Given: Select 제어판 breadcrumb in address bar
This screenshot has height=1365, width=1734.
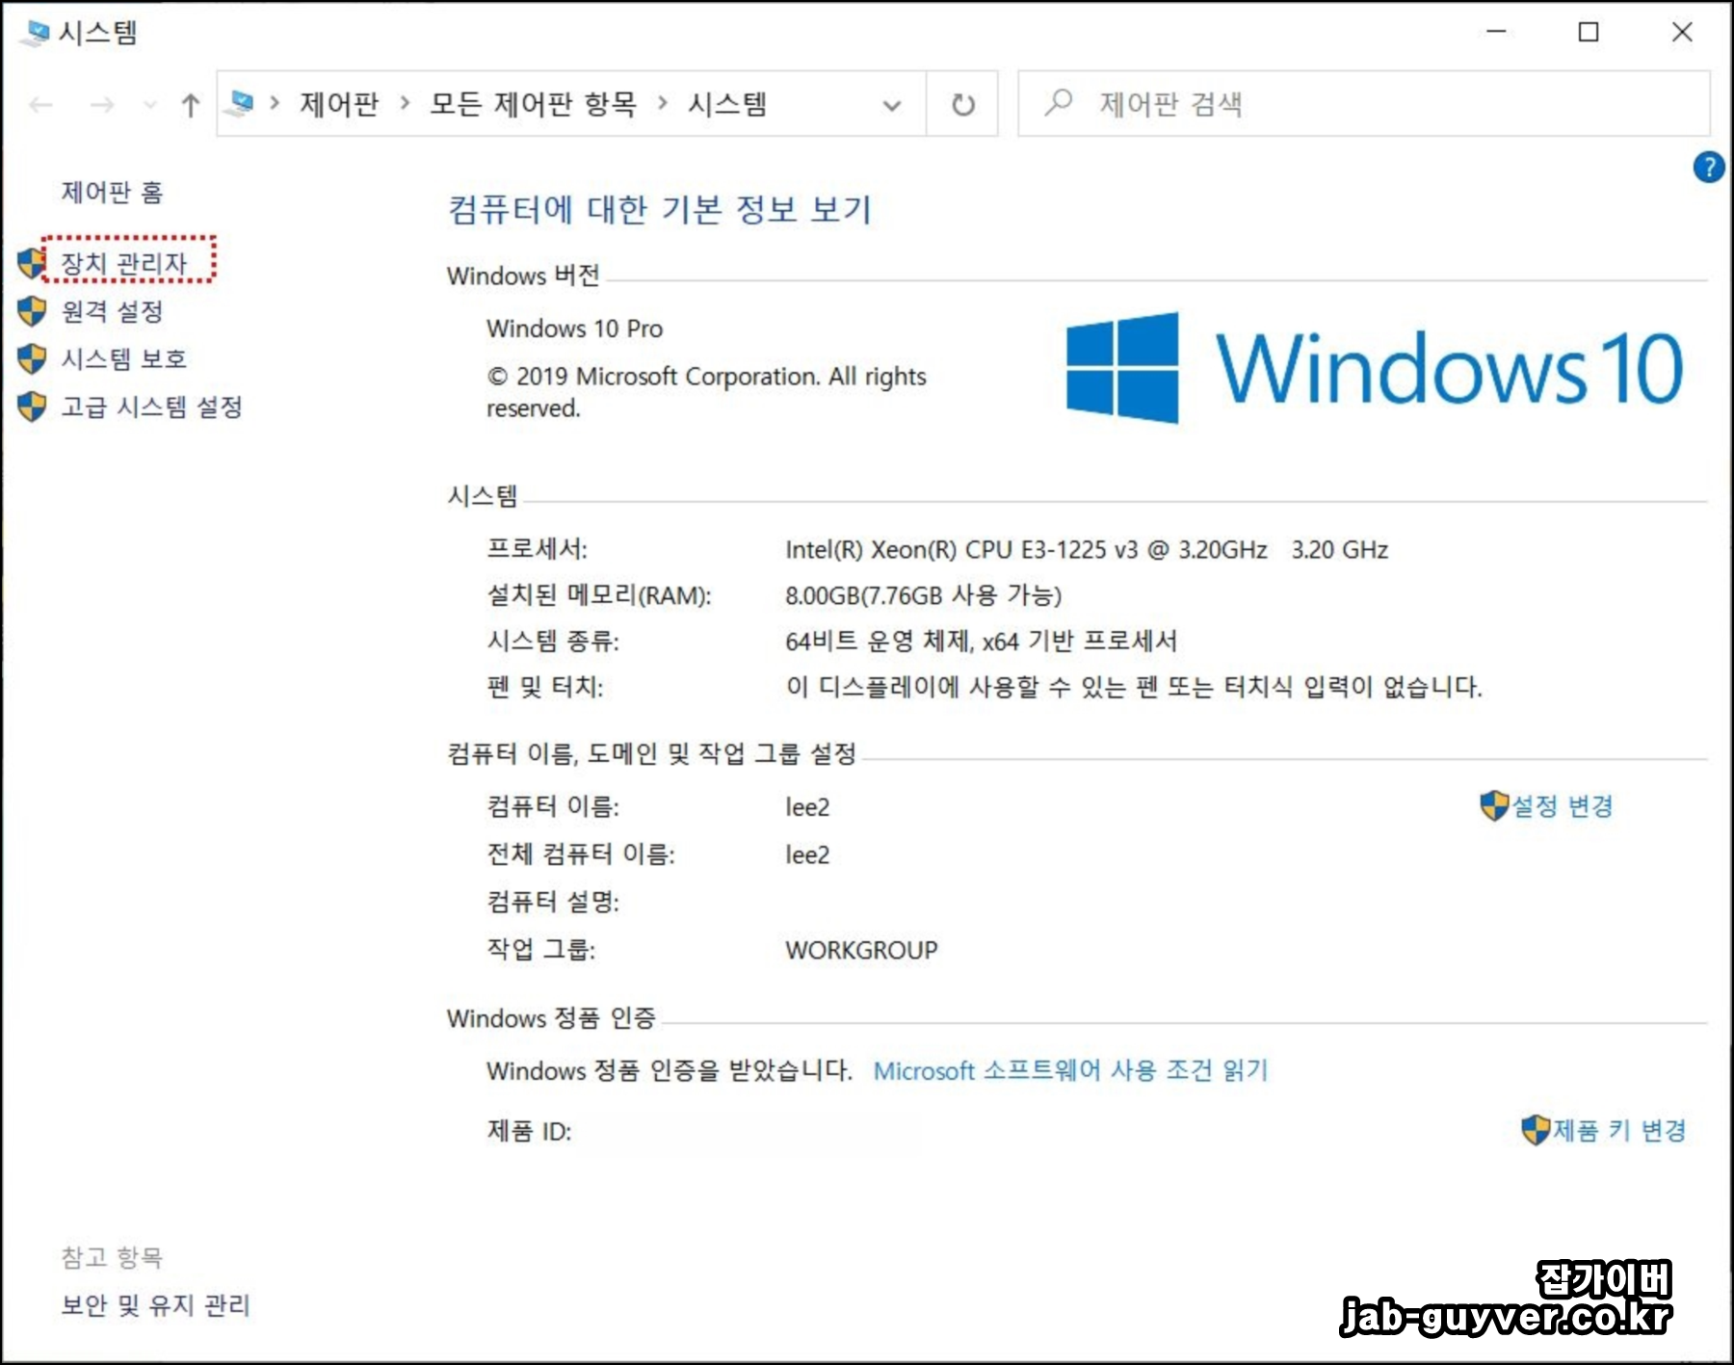Looking at the screenshot, I should [x=339, y=104].
